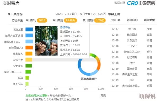Image resolution: width=157 pixels, height=101 pixels.
Task: Open upcoming film 记忆切割
Action: point(132,57)
